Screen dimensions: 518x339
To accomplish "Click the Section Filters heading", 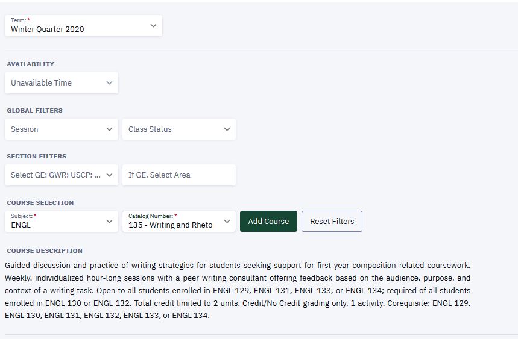I will (x=37, y=157).
